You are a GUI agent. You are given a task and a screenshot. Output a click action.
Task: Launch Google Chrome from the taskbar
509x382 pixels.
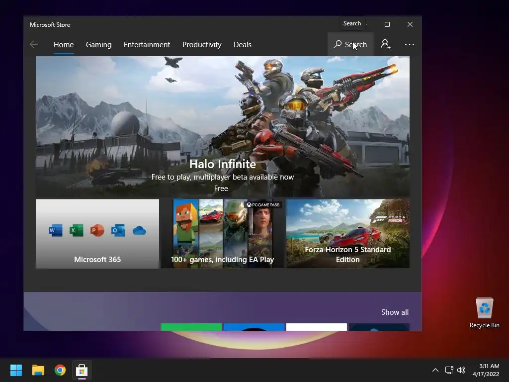coord(60,370)
